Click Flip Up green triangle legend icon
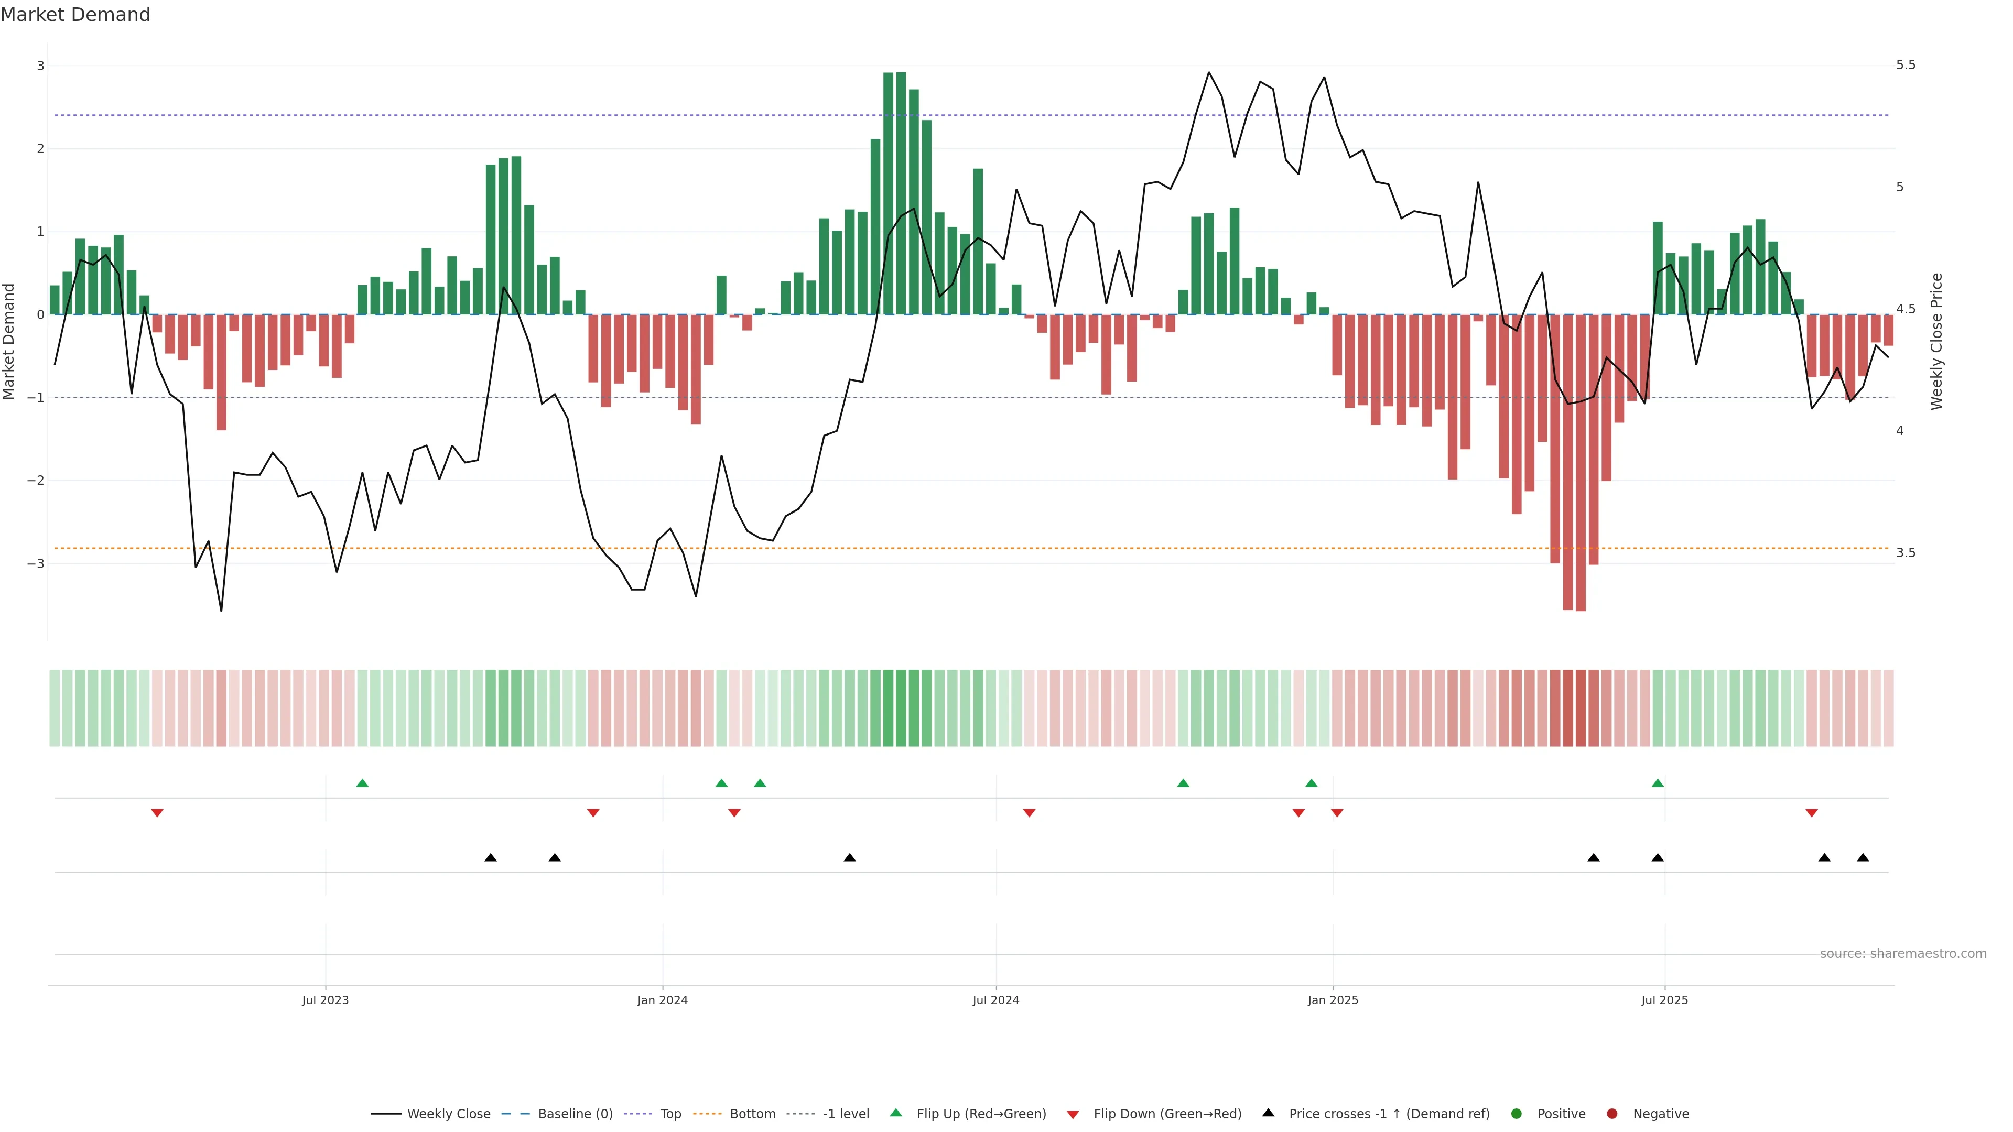2013x1132 pixels. pyautogui.click(x=895, y=1113)
